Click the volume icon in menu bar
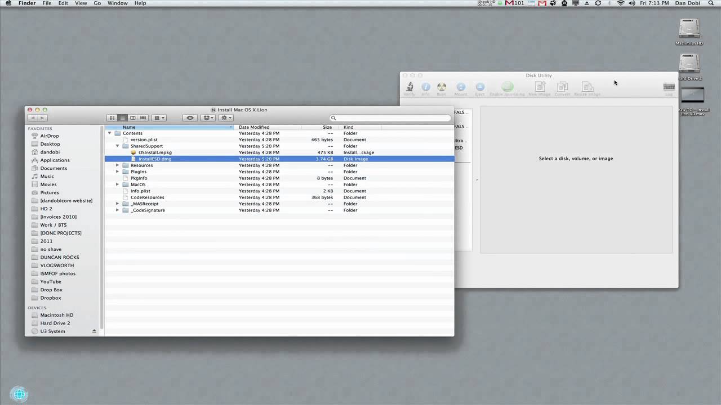 coord(632,3)
